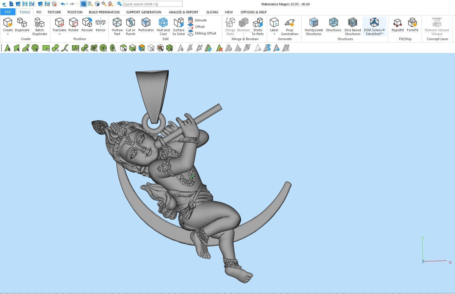Open the POSITION tab
455x294 pixels.
point(75,12)
